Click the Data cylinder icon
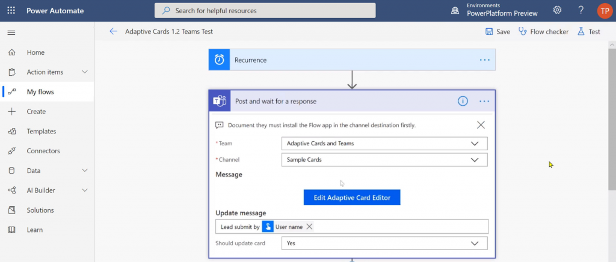The image size is (616, 262). pos(11,171)
